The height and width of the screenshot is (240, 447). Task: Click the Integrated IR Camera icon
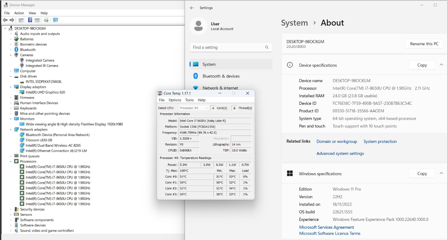22,65
